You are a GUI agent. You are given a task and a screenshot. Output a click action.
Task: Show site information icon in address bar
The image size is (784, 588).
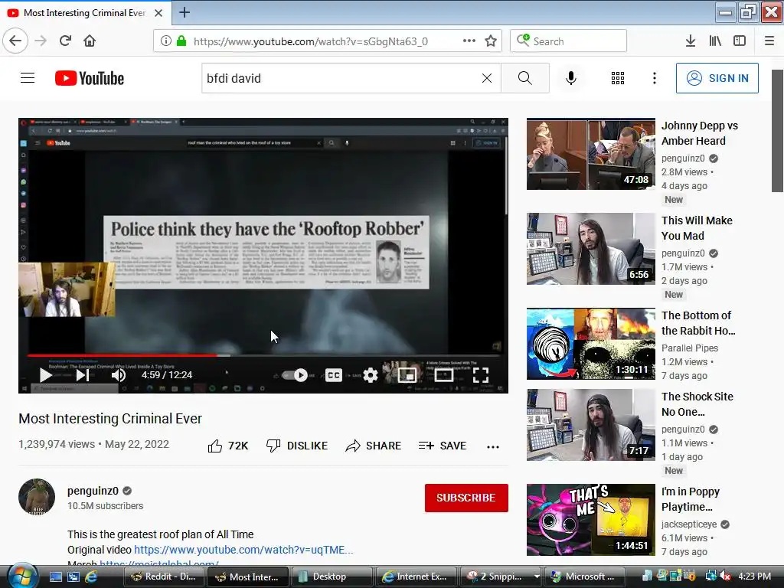(165, 41)
